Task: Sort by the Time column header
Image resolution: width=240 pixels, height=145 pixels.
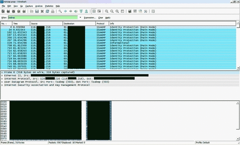Action: (21, 24)
